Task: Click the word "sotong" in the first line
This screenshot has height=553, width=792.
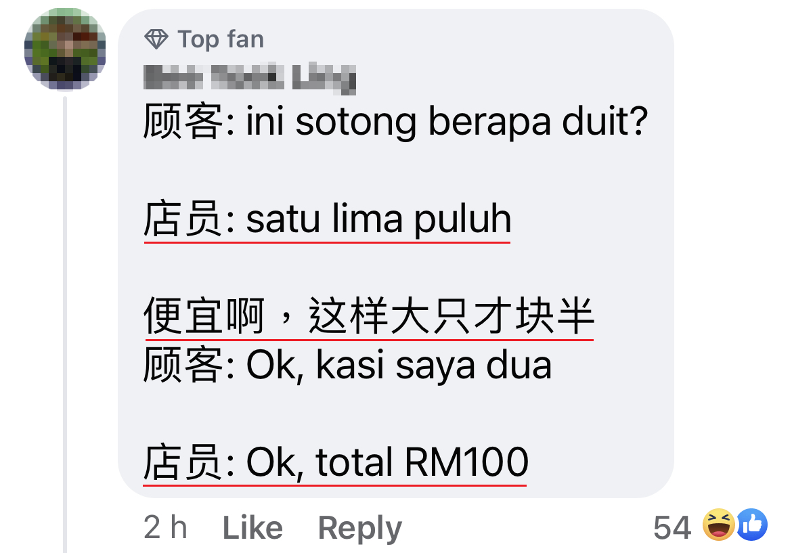Action: coord(355,123)
